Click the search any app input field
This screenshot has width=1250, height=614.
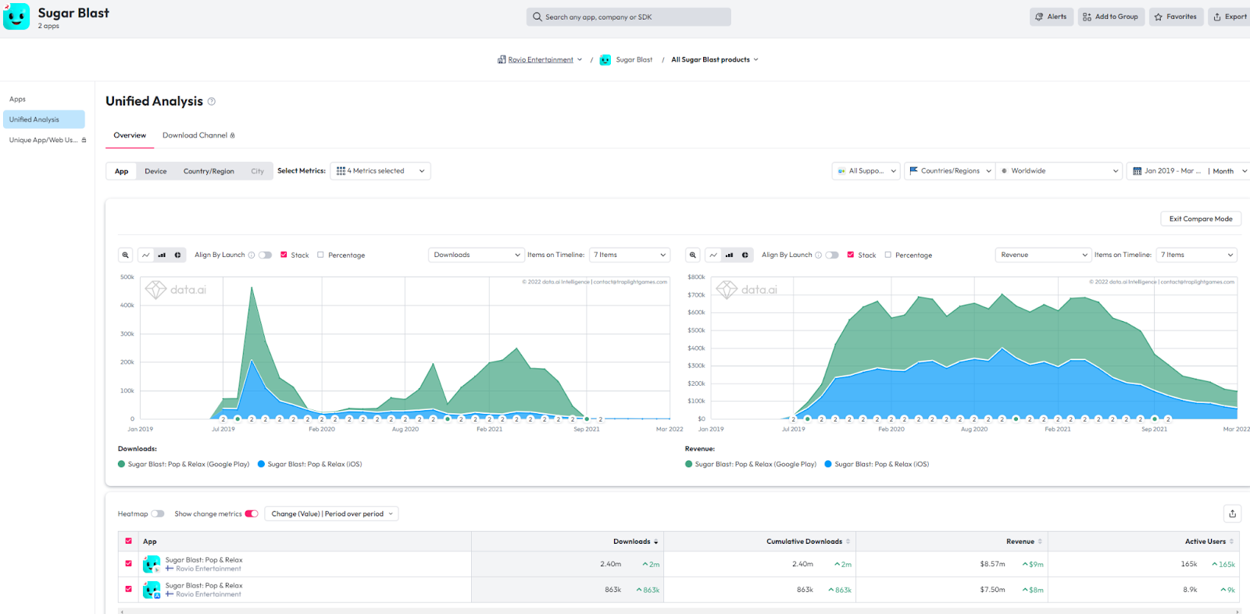point(629,16)
